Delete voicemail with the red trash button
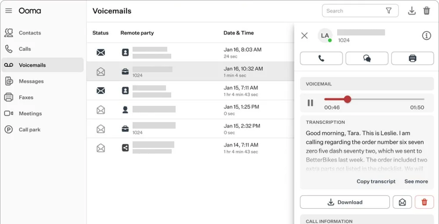The image size is (439, 224). pyautogui.click(x=424, y=202)
